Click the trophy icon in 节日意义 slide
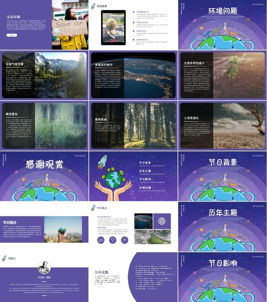The height and width of the screenshot is (302, 267). pos(113,240)
